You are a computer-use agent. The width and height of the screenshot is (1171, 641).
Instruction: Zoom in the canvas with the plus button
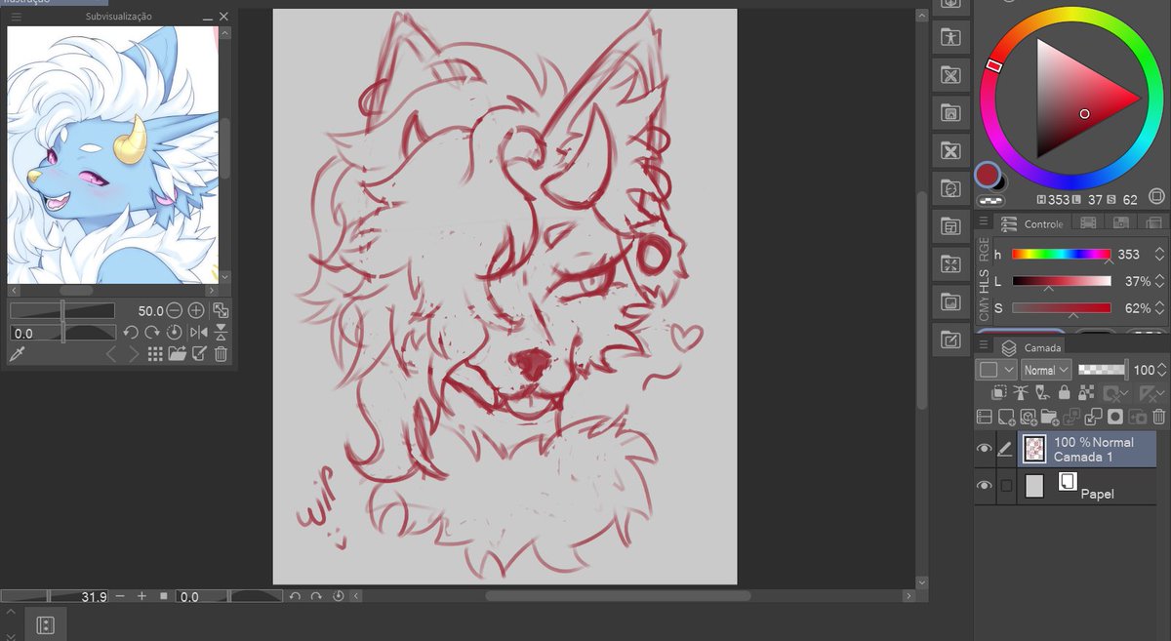click(141, 596)
